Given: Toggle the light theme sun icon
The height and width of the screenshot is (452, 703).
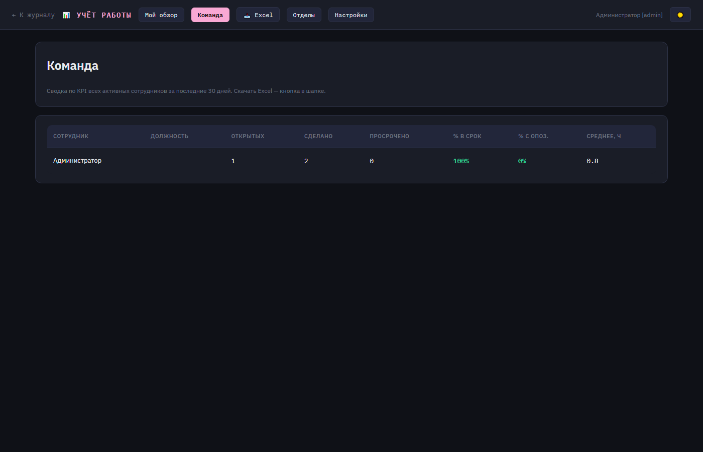Looking at the screenshot, I should click(680, 15).
